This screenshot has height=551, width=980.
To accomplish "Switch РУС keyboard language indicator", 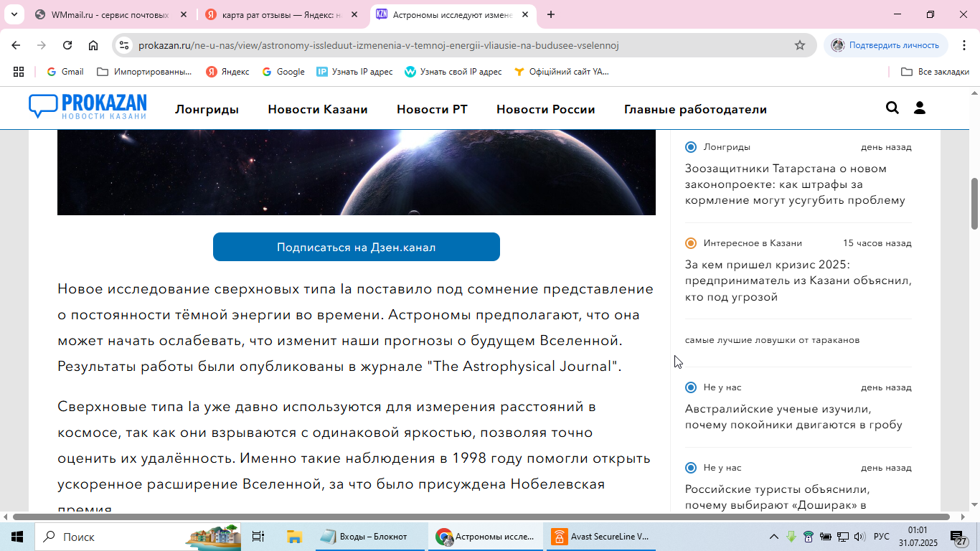I will [x=882, y=537].
